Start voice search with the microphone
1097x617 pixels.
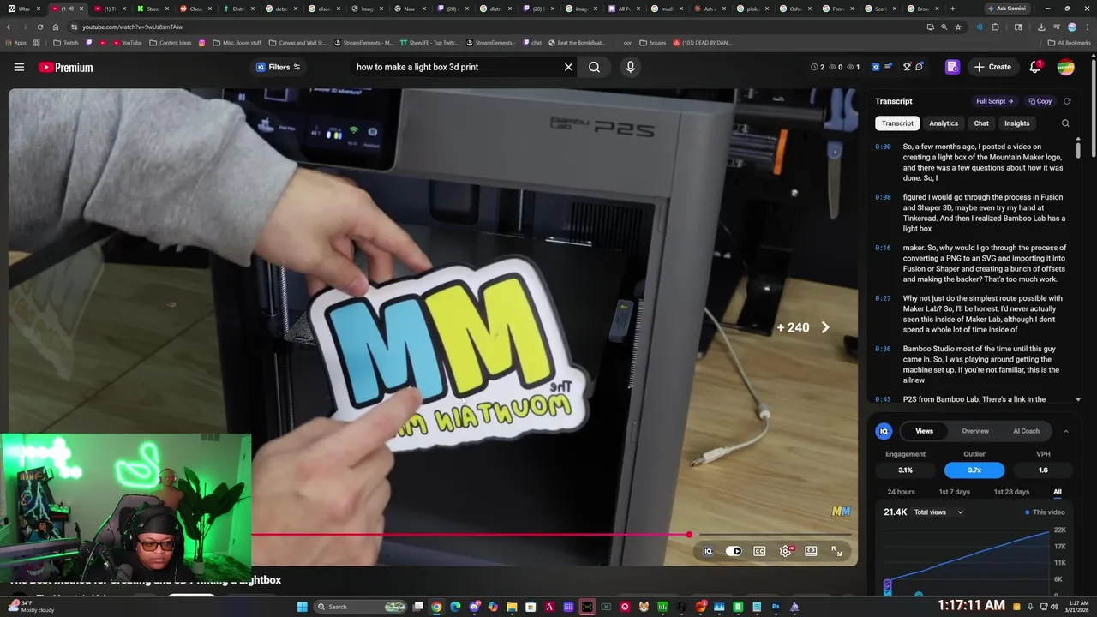pos(631,67)
